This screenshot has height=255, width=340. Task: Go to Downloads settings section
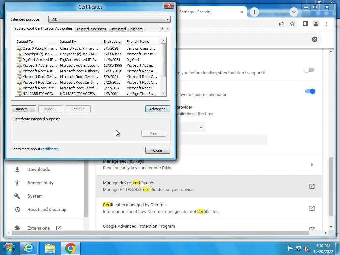point(39,170)
